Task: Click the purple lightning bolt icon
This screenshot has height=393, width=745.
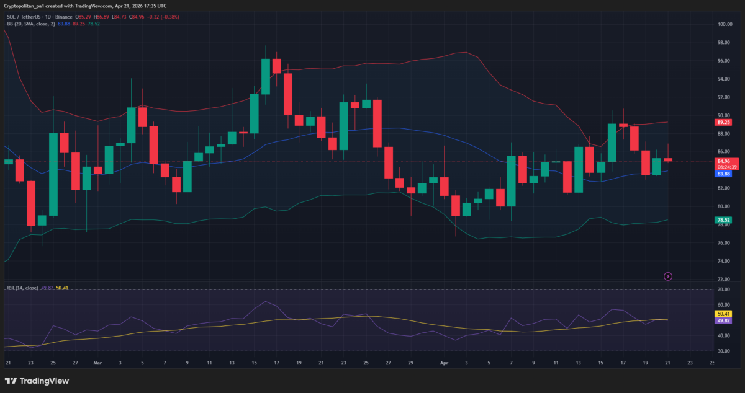Action: click(x=668, y=276)
